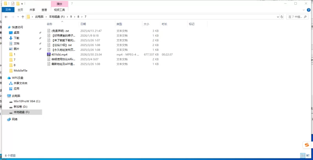Select the 401kiki.mp4 video file icon
Screen dimensions: 313x160
(x=49, y=55)
